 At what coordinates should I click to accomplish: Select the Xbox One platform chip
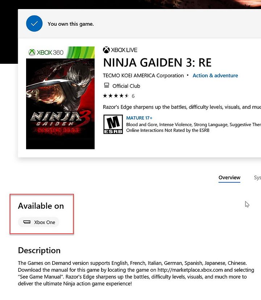pos(39,222)
